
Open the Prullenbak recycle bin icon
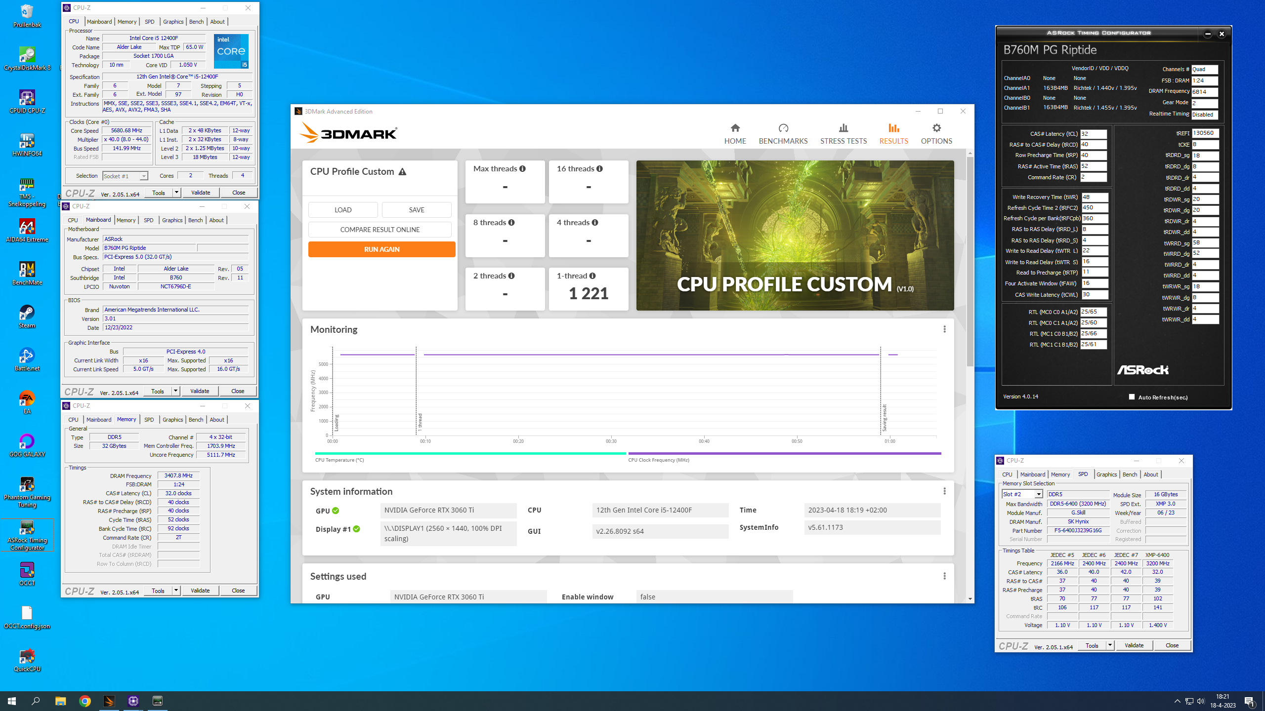pos(27,15)
